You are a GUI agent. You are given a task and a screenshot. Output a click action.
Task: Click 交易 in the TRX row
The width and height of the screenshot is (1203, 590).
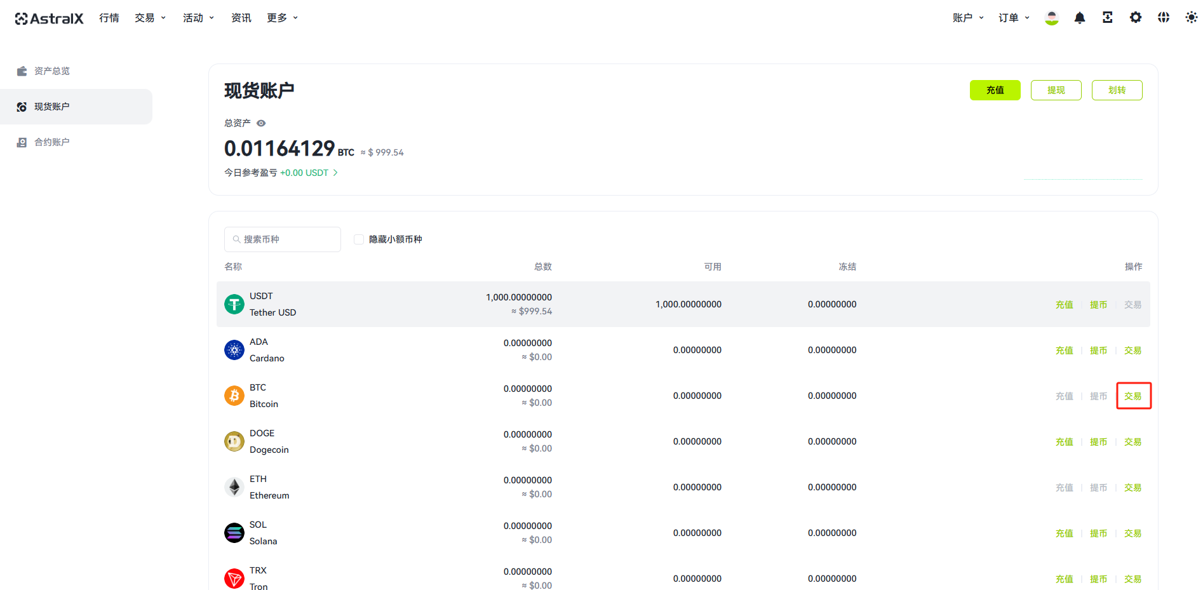click(x=1133, y=579)
